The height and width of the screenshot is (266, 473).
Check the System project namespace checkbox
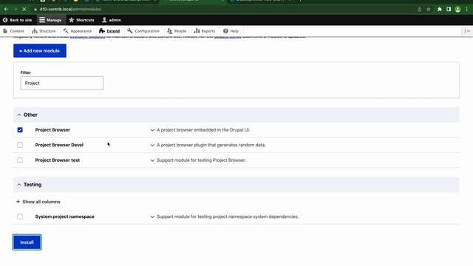tap(20, 216)
